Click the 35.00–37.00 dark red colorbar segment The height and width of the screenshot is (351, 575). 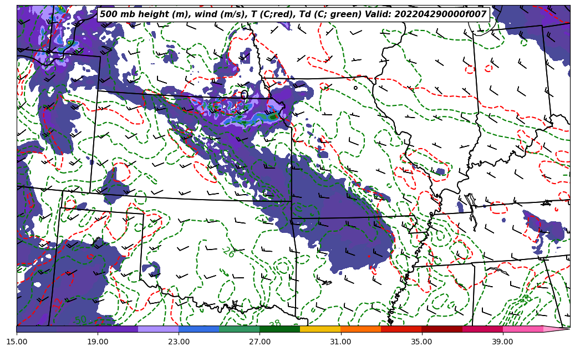442,329
